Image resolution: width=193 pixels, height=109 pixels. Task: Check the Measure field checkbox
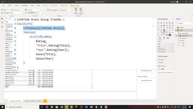(179, 38)
